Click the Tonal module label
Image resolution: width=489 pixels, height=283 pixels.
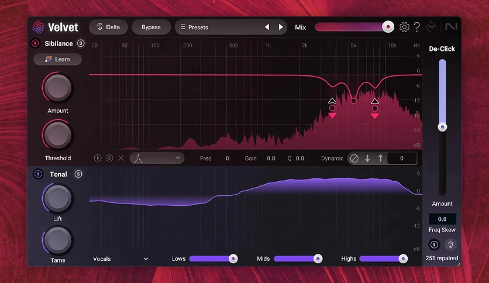(58, 174)
